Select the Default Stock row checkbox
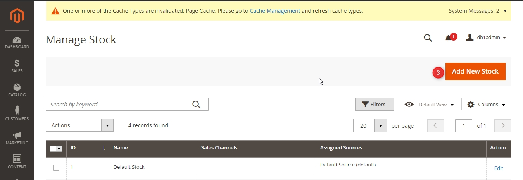 [x=56, y=168]
